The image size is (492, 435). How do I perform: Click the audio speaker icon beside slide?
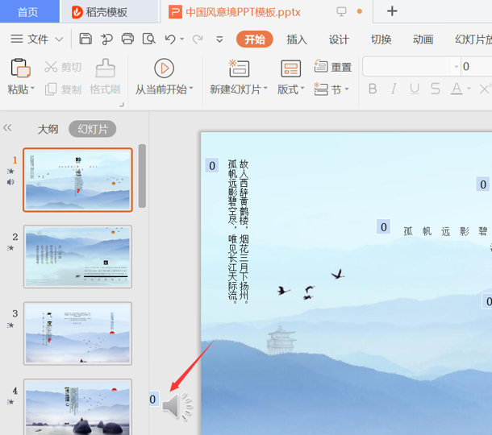click(177, 405)
